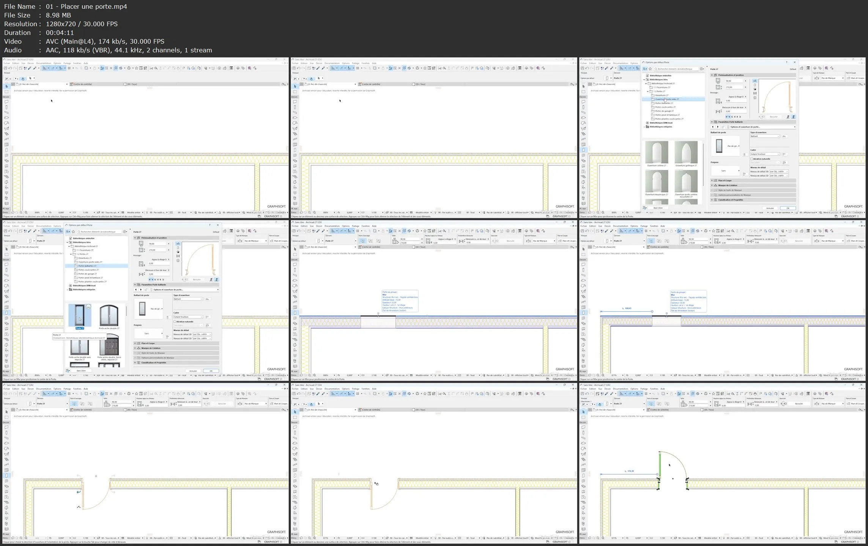Choose the Wall tool in the first frame's toolbox
868x546 pixels.
(6, 102)
